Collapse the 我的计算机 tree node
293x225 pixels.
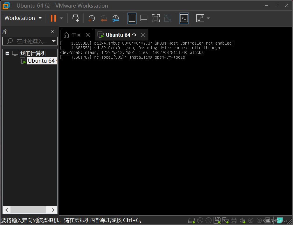(x=8, y=54)
